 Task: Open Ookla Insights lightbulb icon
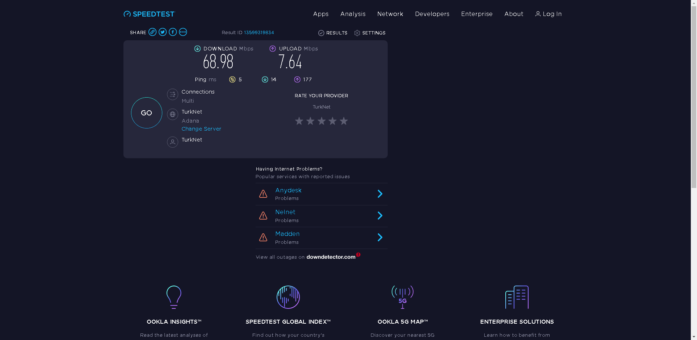(x=174, y=297)
